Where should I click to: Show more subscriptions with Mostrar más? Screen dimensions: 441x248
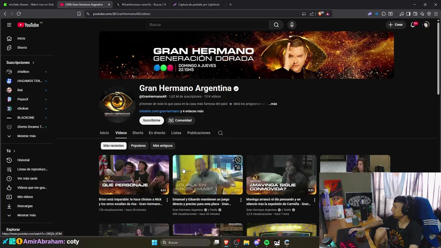pyautogui.click(x=27, y=136)
